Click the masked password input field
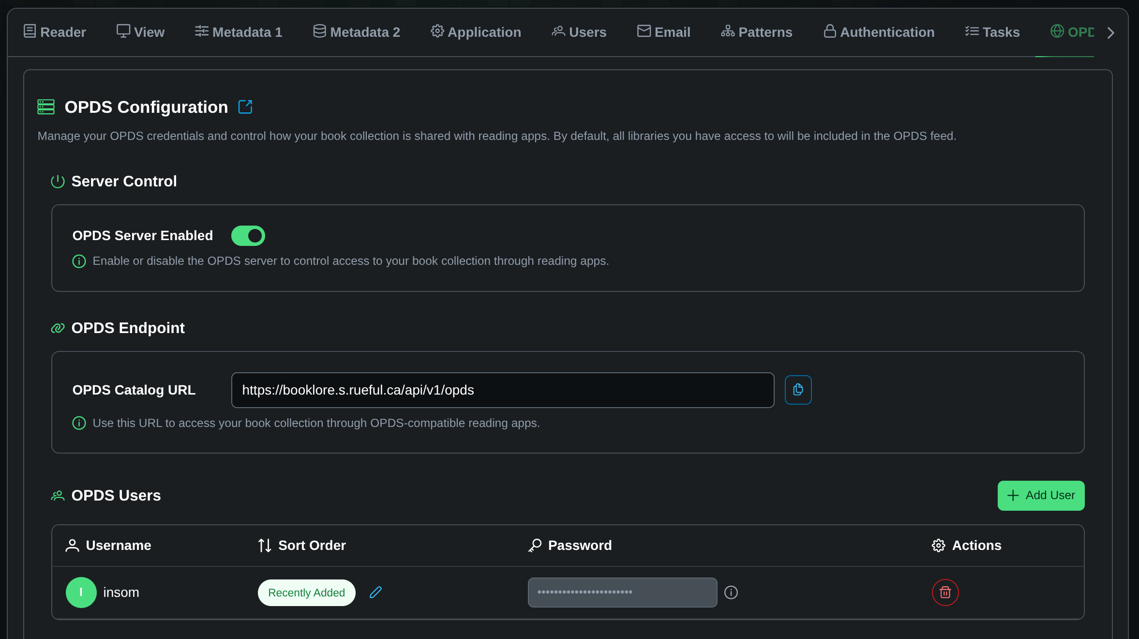Screen dimensions: 1139x639 pyautogui.click(x=622, y=592)
